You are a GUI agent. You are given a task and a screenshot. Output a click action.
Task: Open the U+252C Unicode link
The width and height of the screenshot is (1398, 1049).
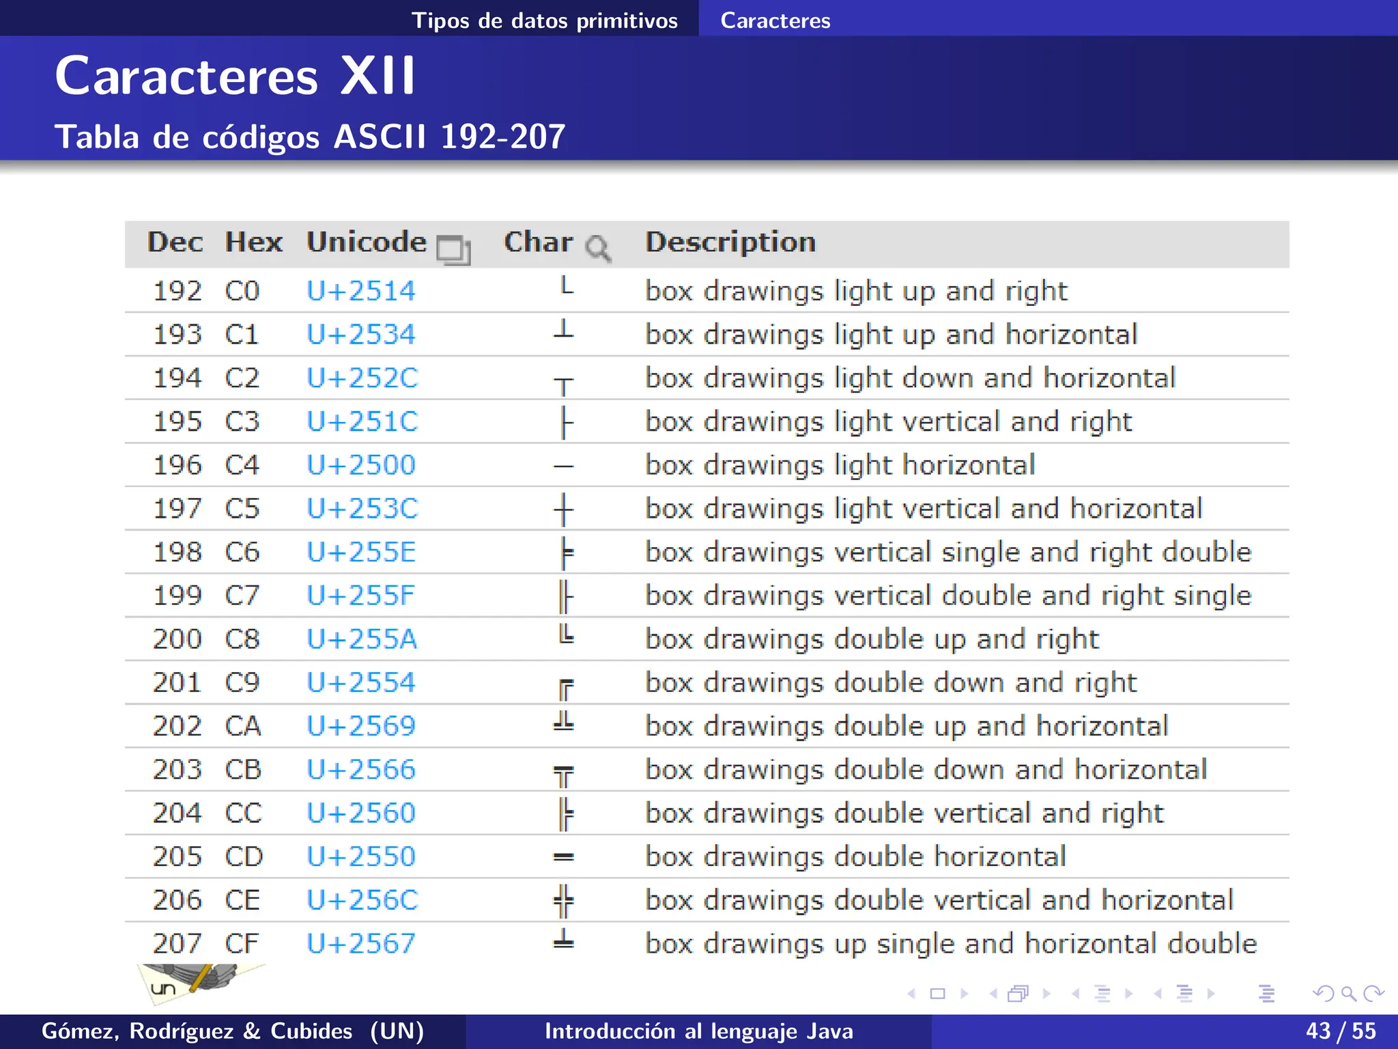[x=362, y=378]
